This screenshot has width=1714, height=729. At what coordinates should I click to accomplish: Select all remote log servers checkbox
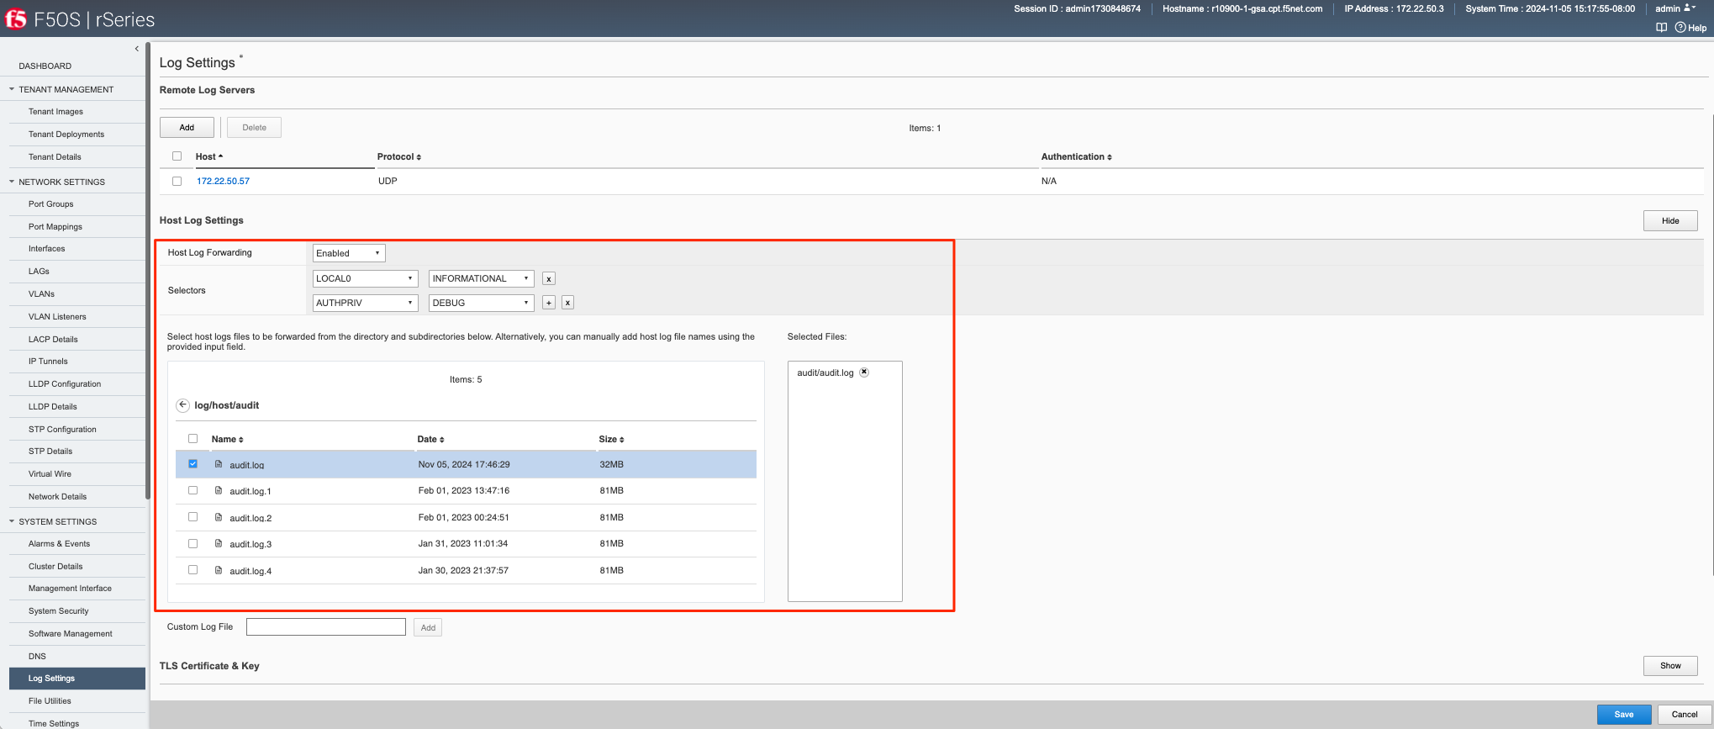[177, 156]
